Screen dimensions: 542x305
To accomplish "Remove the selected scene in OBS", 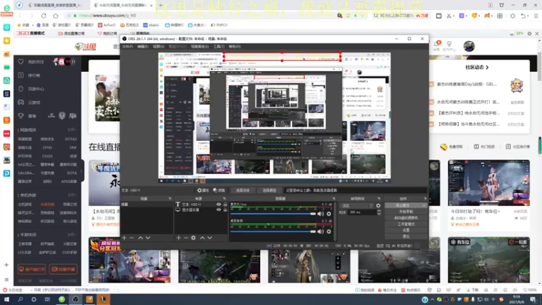I will coord(131,238).
